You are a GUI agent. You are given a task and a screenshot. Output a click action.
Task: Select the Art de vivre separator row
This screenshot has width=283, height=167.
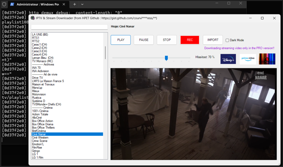pyautogui.click(x=68, y=75)
